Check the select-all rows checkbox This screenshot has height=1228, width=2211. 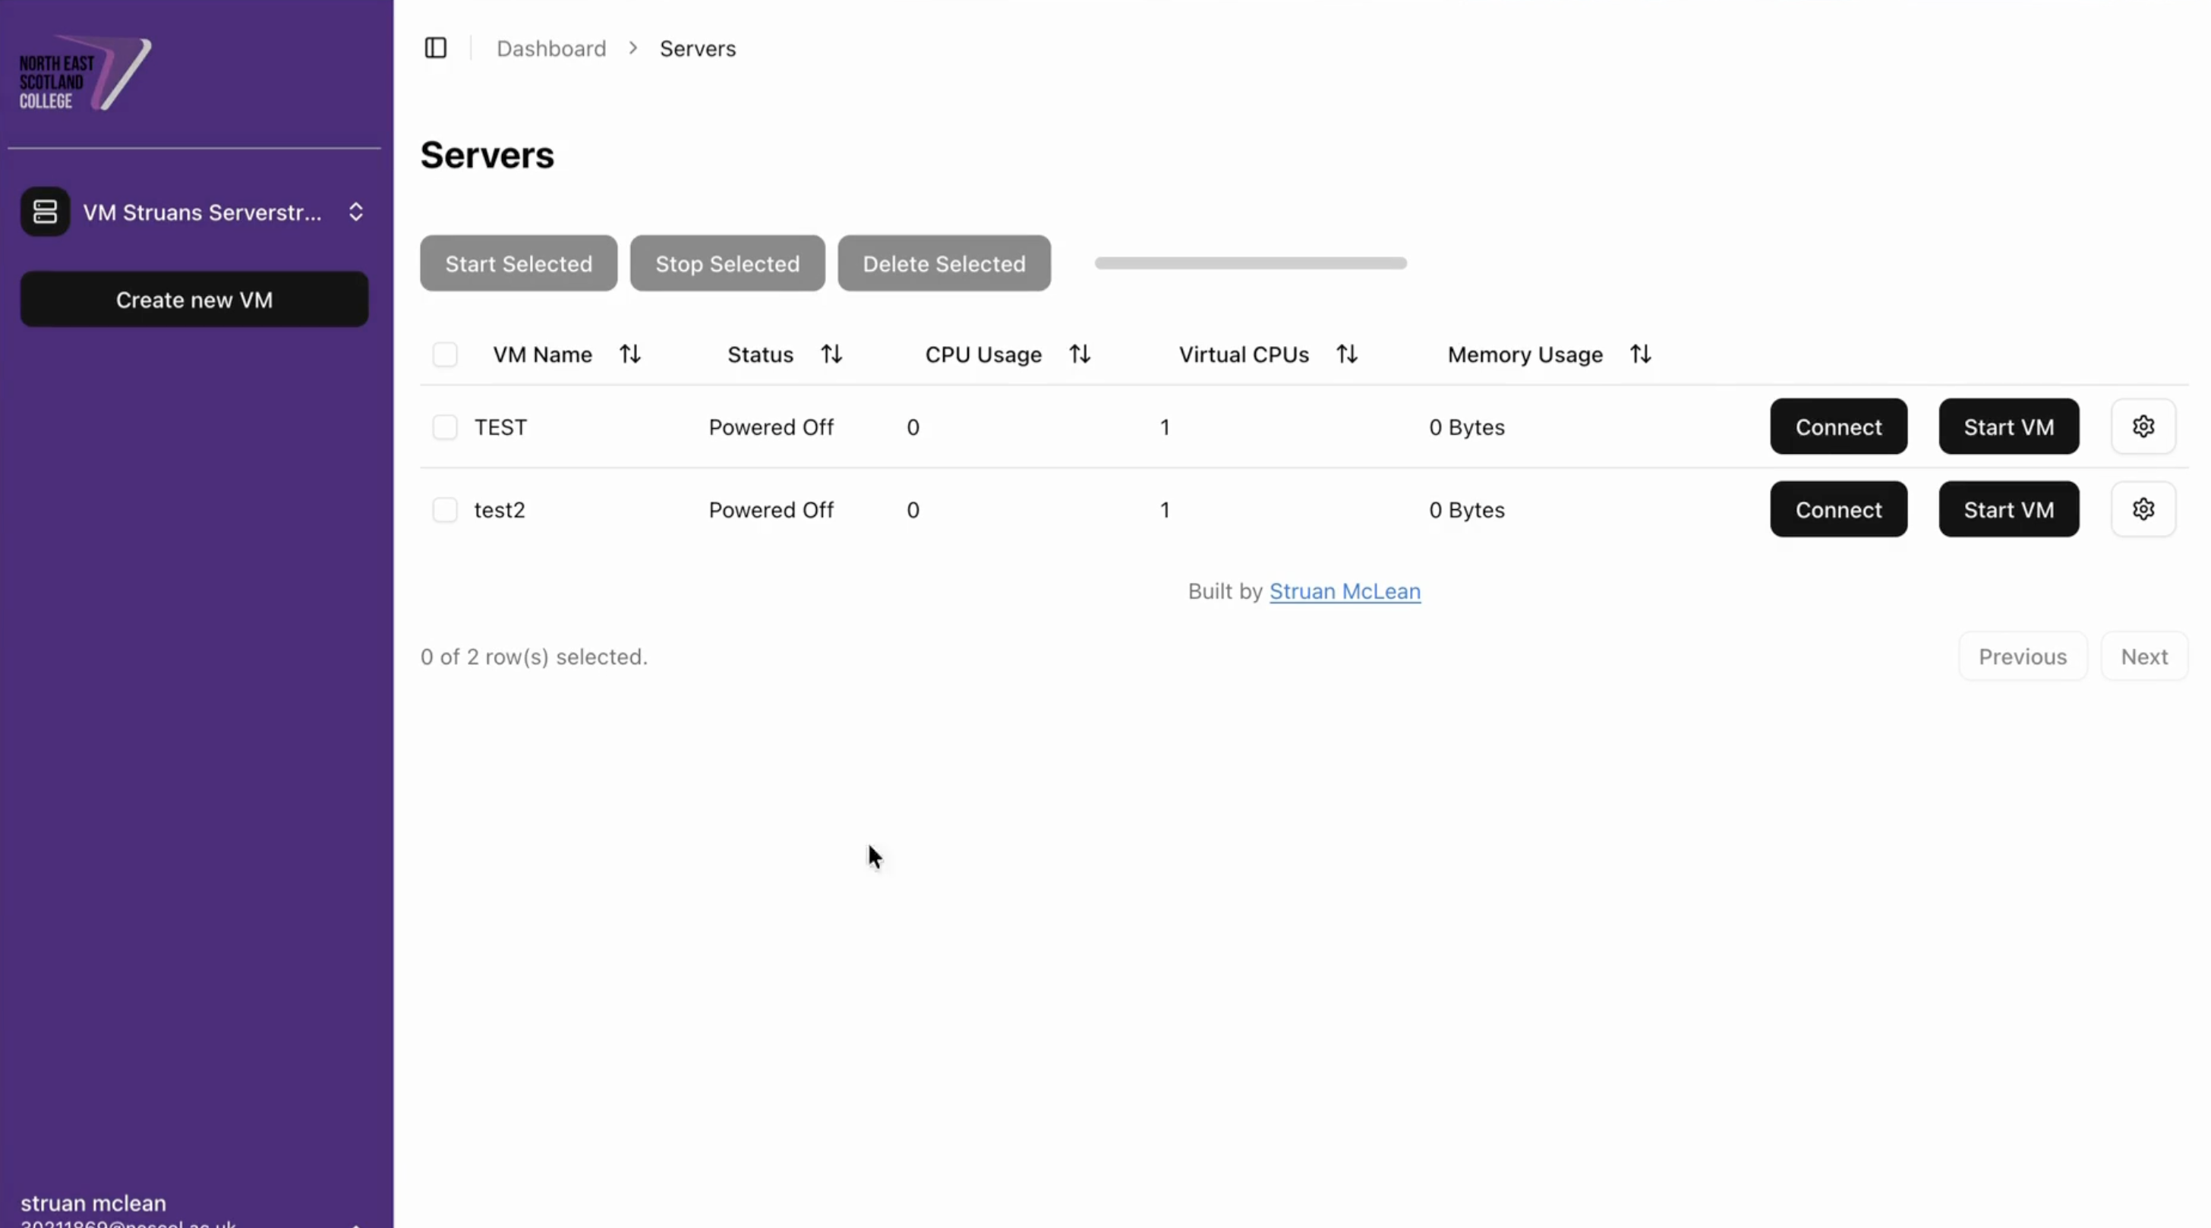[x=445, y=354]
